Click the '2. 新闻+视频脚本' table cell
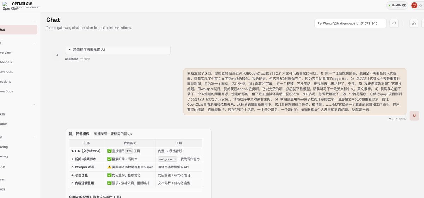The height and width of the screenshot is (198, 424). pos(87,159)
